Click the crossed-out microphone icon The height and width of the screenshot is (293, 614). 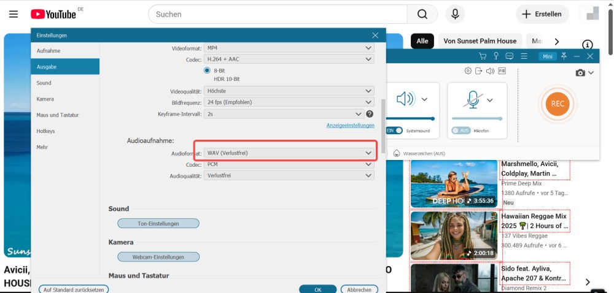pyautogui.click(x=473, y=100)
